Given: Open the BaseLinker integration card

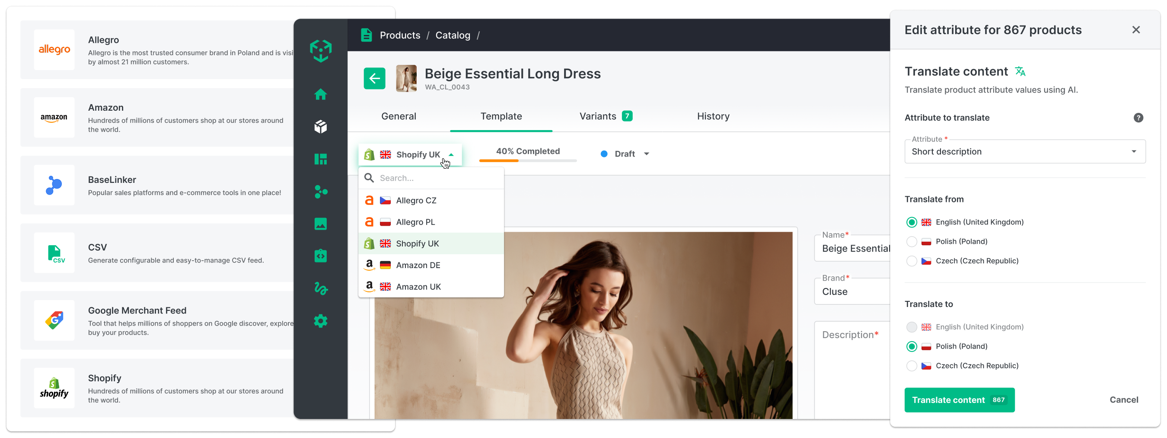Looking at the screenshot, I should point(157,185).
